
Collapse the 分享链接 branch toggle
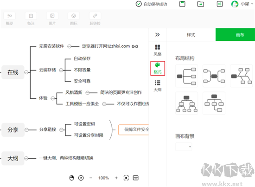tap(61, 130)
